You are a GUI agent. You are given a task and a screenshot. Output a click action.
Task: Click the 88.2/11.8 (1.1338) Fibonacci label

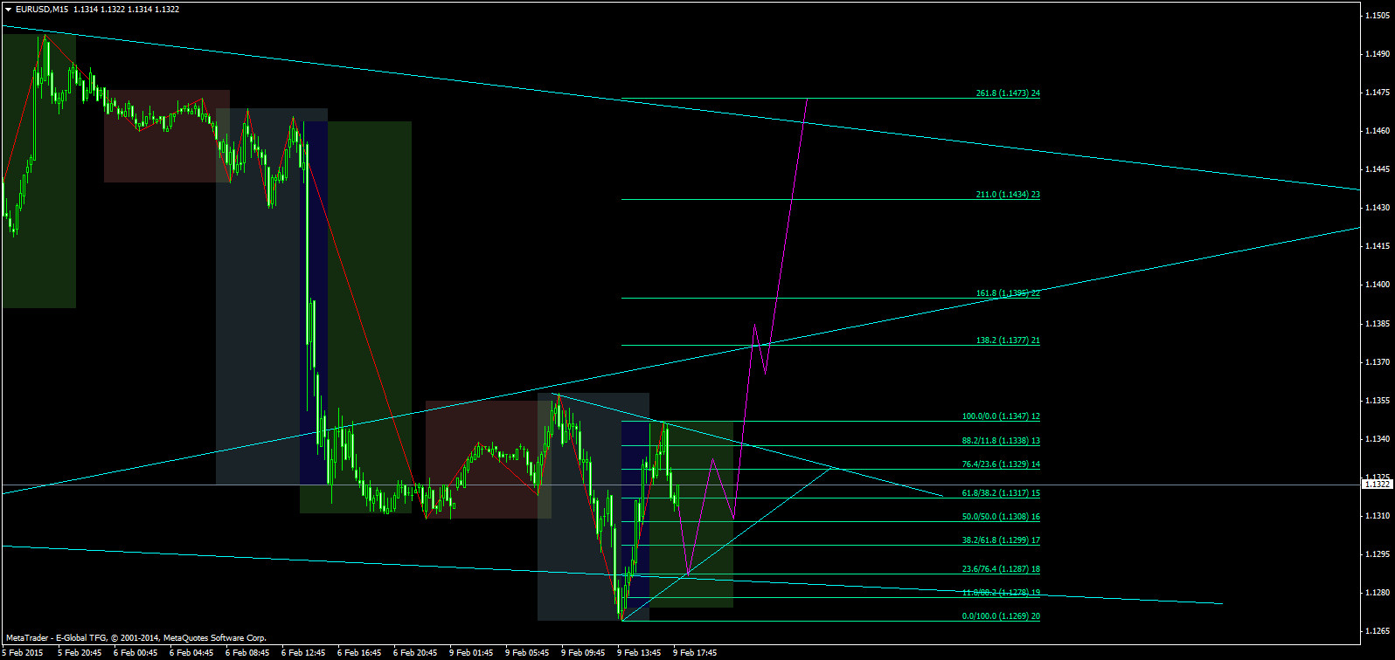click(1000, 441)
